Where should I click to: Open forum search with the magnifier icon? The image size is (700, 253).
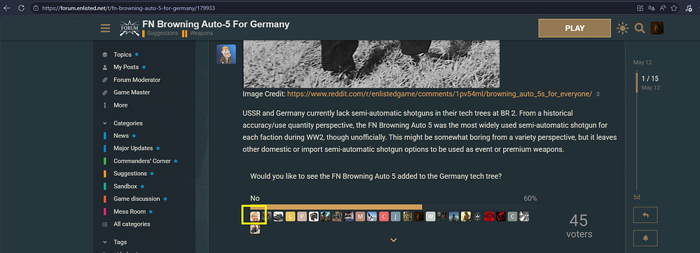(x=640, y=28)
